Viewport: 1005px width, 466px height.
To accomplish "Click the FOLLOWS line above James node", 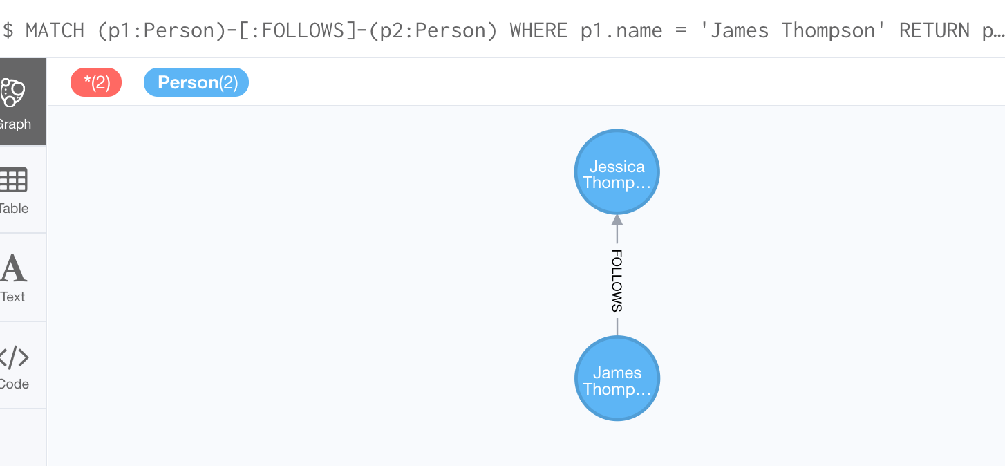I will click(x=617, y=326).
